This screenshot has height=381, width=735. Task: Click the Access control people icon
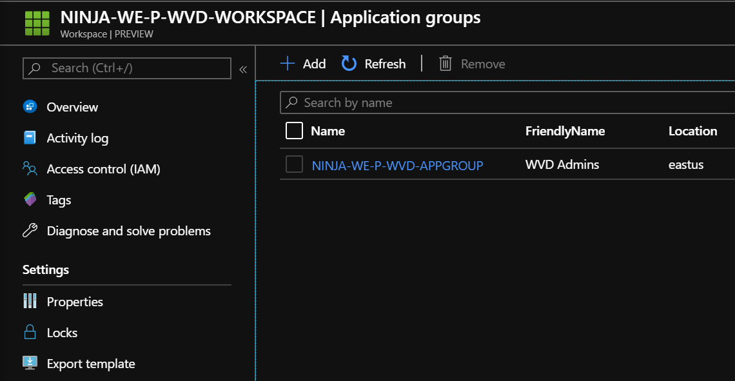[x=30, y=169]
